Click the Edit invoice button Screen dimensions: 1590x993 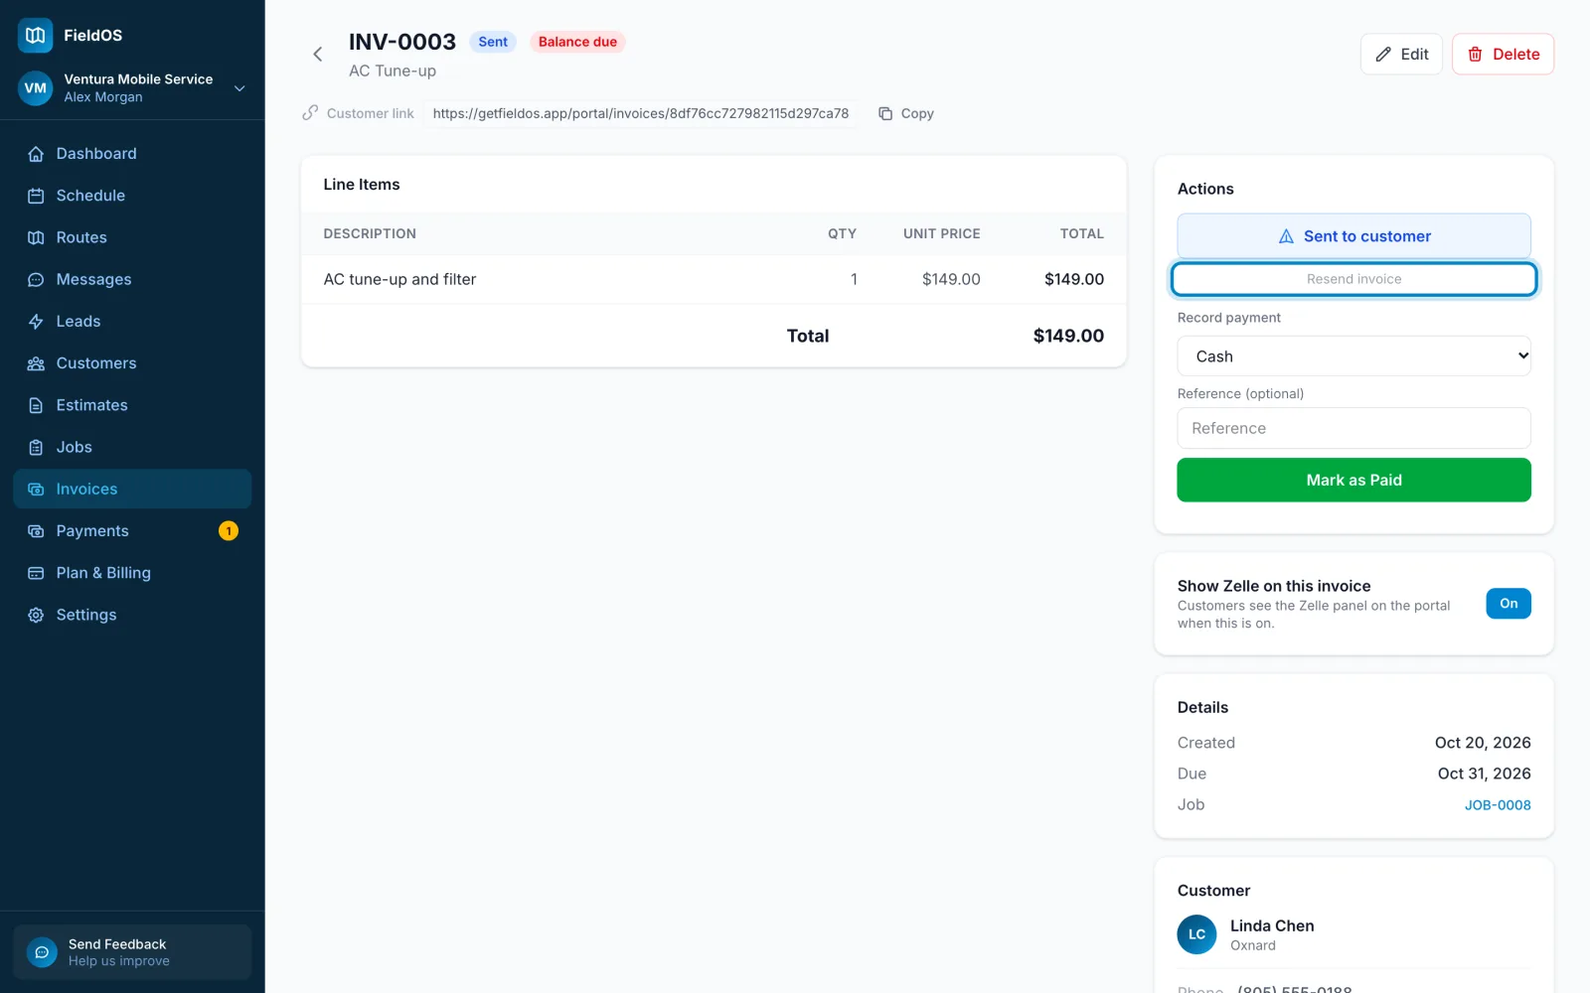(1401, 55)
